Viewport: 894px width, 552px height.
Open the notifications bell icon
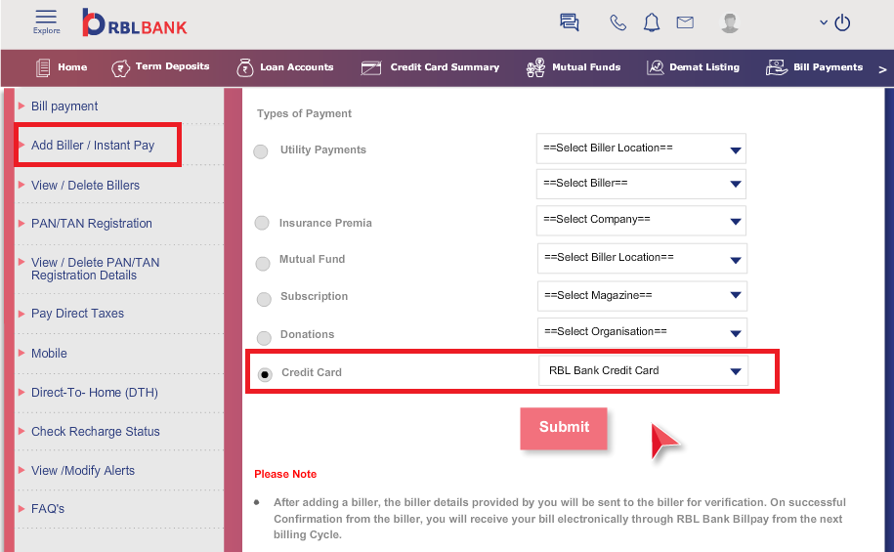651,22
